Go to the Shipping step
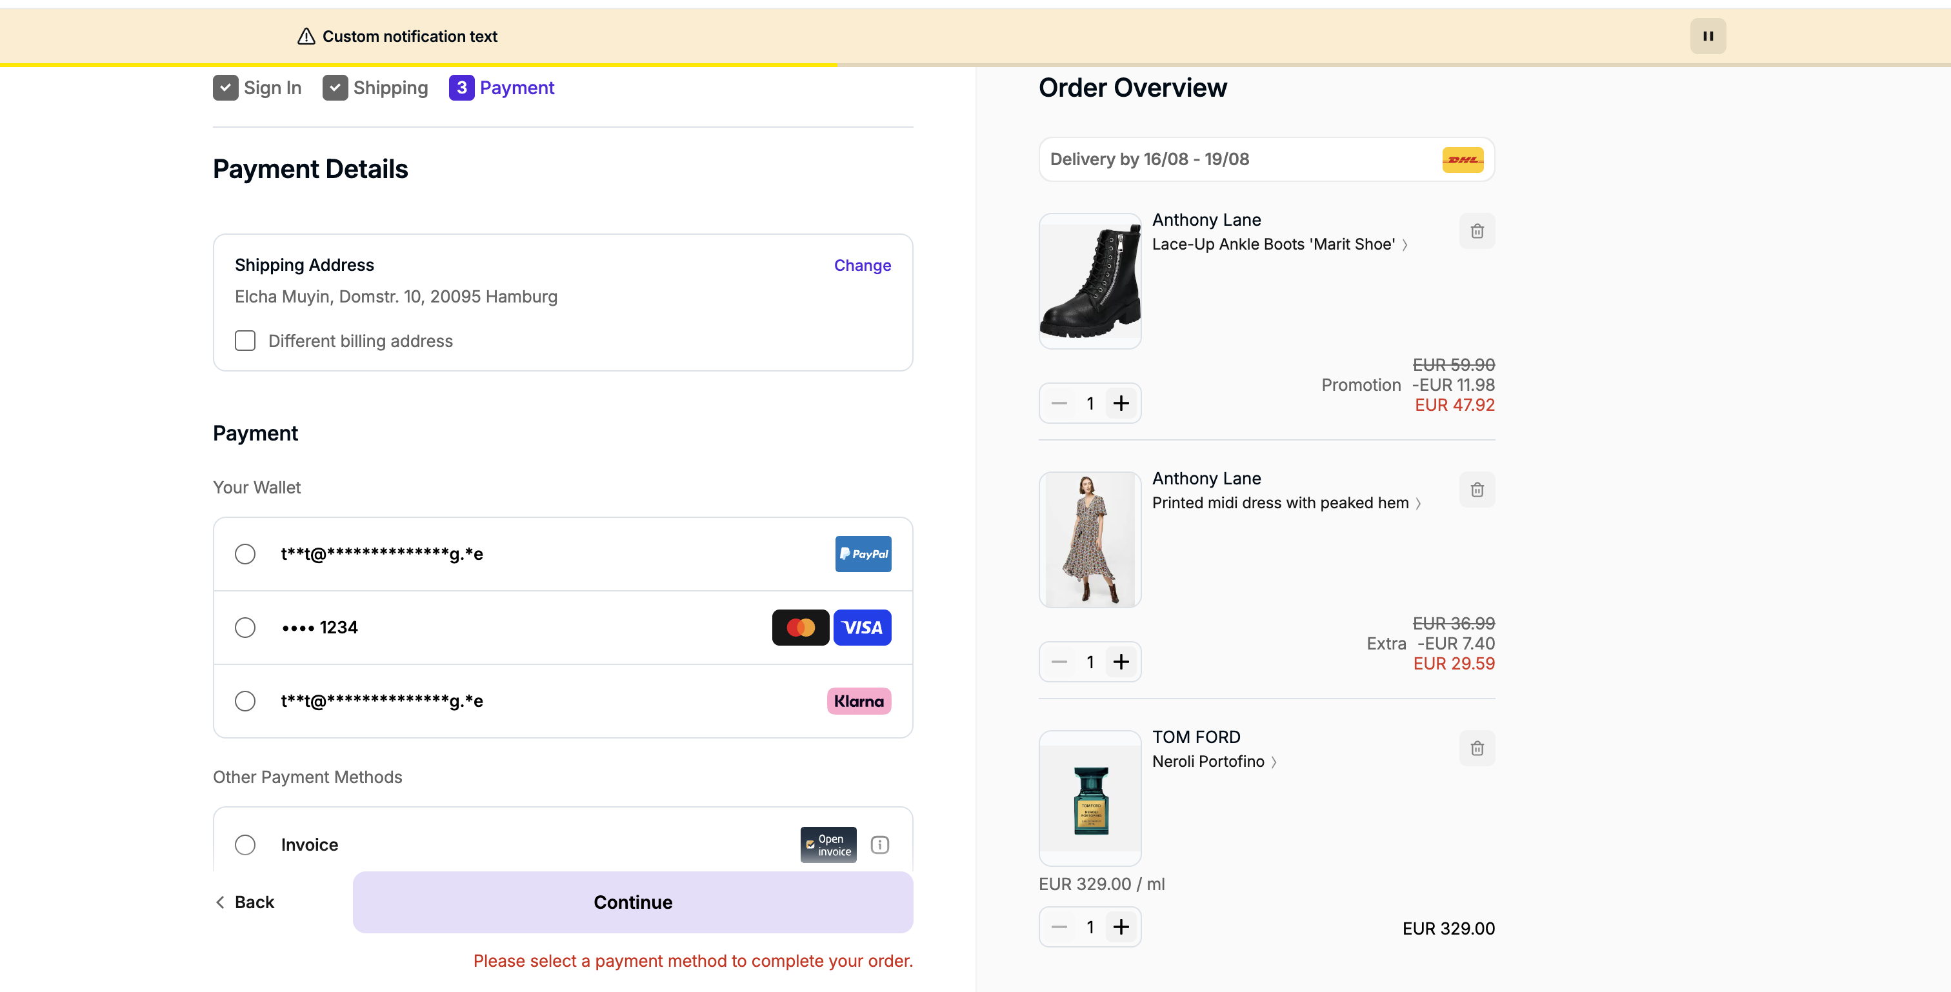 375,88
